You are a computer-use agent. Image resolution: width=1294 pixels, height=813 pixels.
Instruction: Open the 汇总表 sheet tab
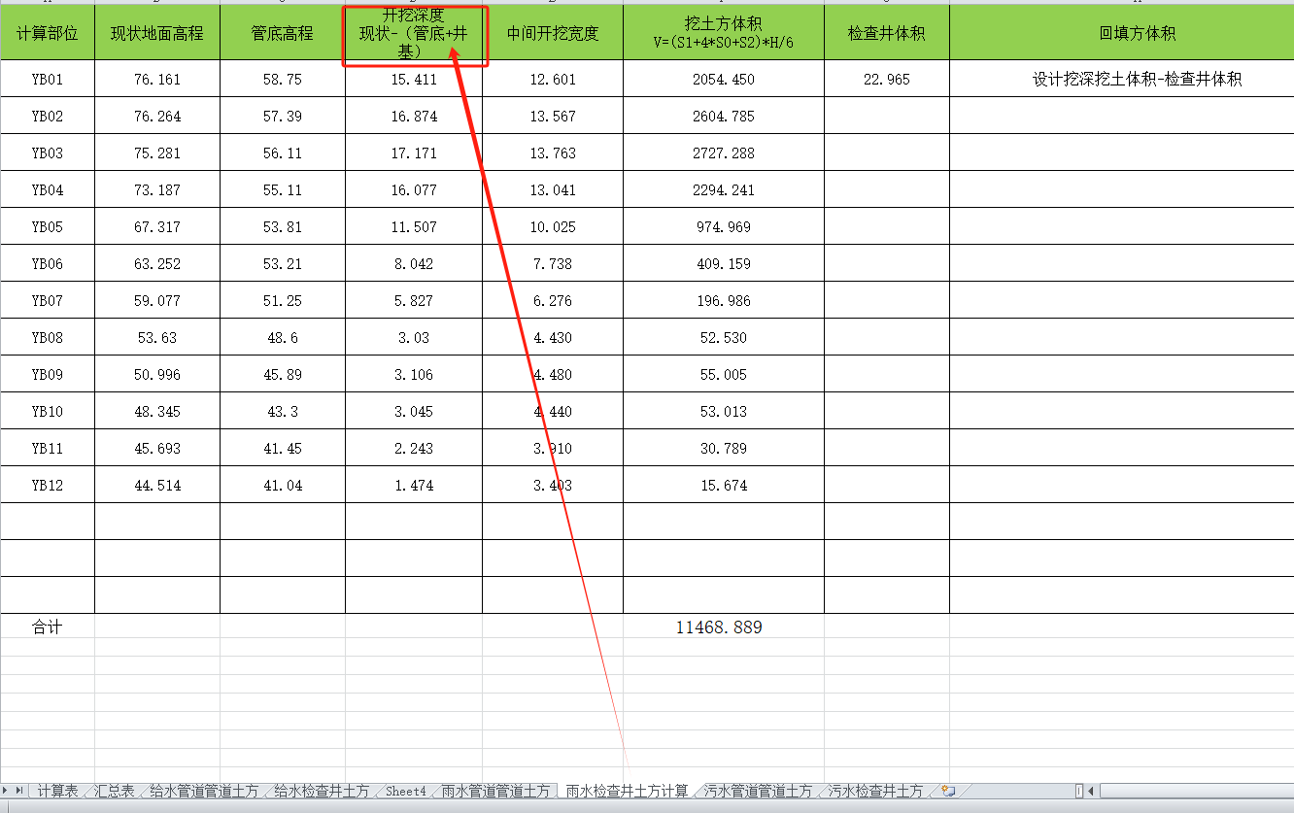(115, 791)
